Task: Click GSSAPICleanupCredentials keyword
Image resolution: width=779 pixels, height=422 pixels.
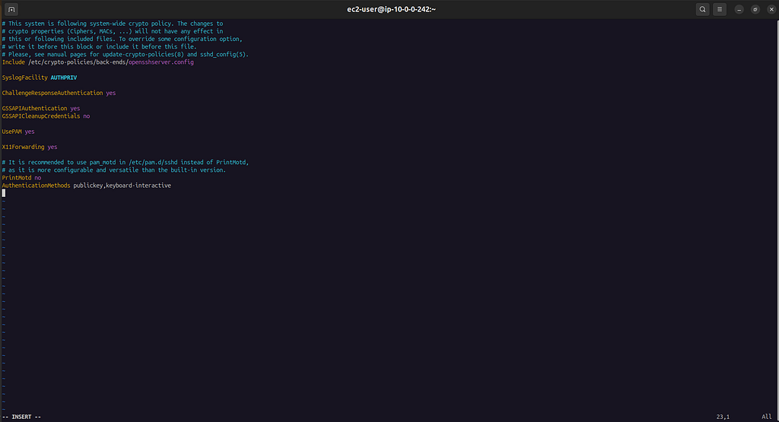Action: pyautogui.click(x=41, y=116)
